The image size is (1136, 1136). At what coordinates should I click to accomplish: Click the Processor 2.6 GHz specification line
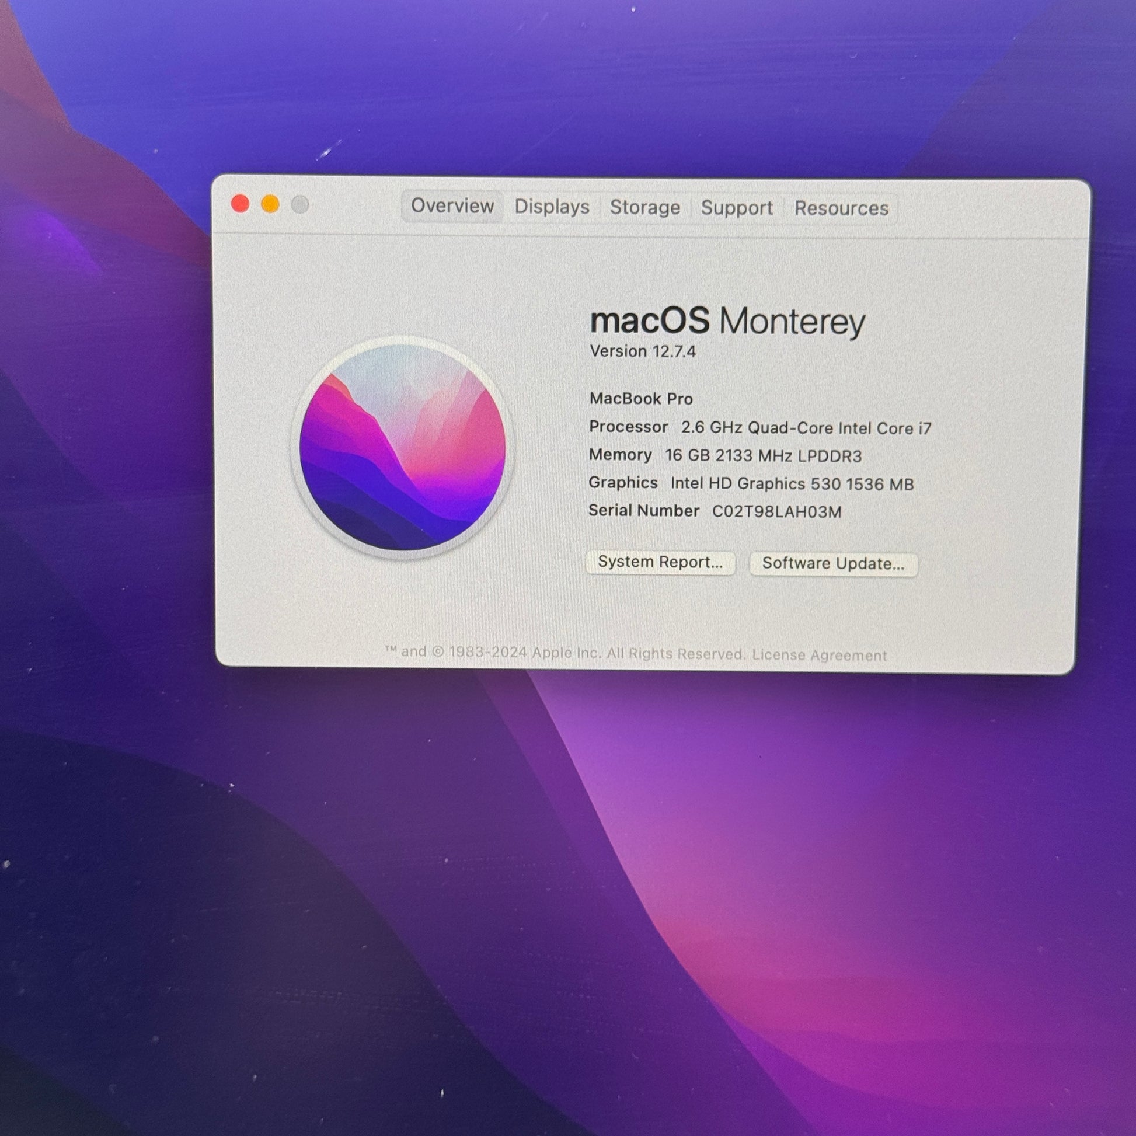(x=760, y=427)
